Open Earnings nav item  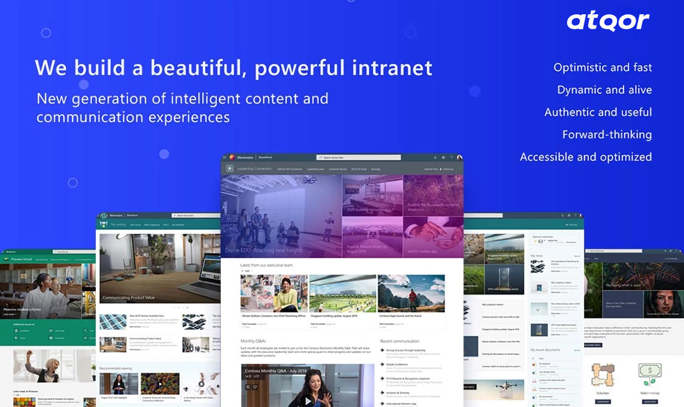[x=376, y=169]
